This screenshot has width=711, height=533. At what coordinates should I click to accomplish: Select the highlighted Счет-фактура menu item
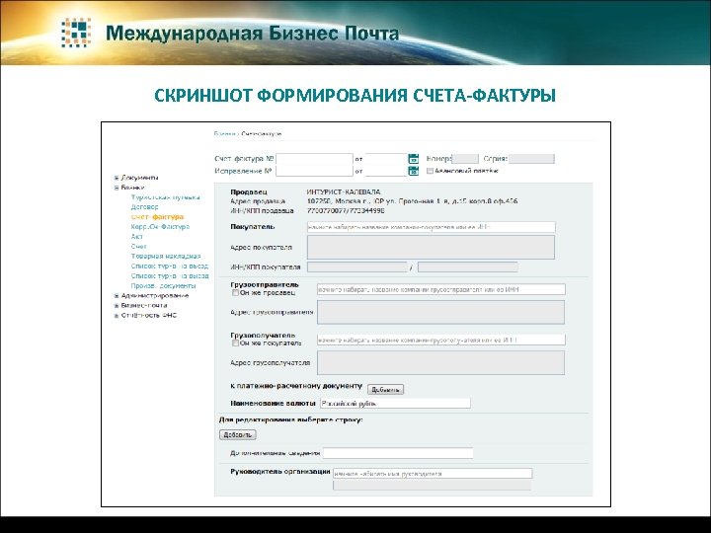tap(157, 217)
